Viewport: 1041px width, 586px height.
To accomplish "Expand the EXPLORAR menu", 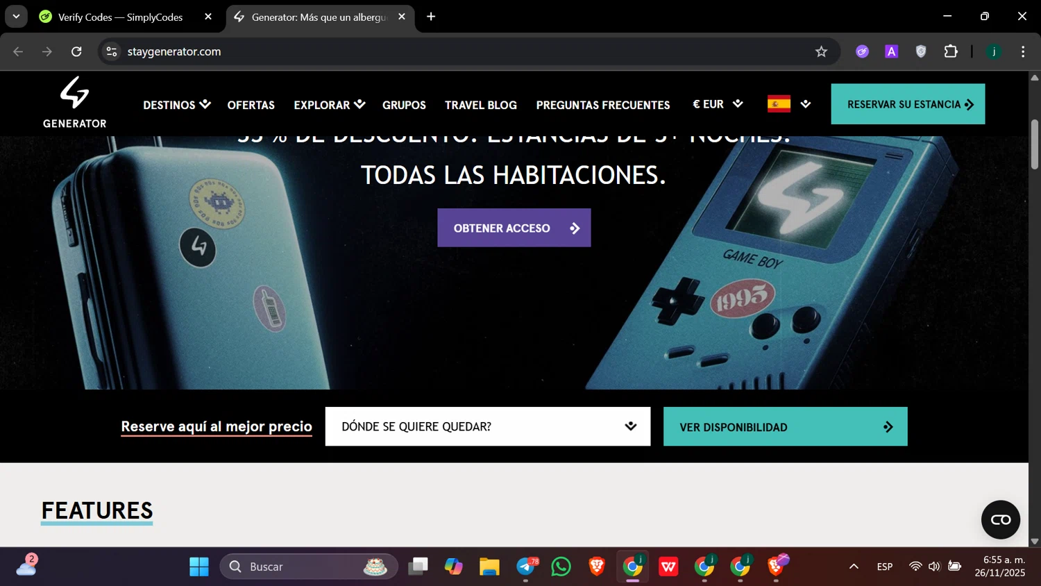I will [330, 105].
